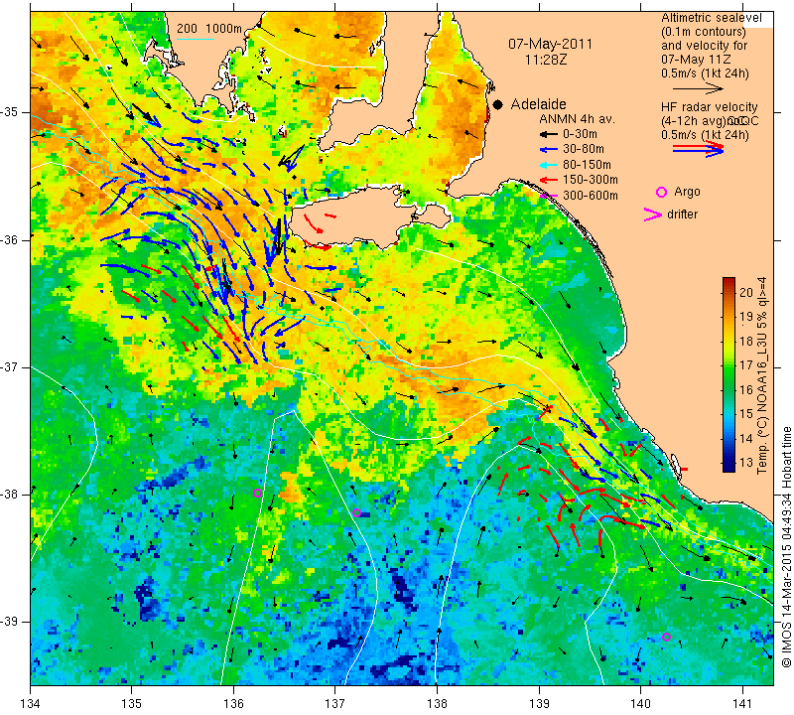The height and width of the screenshot is (715, 794).
Task: Click the magenta Argo circle in legend
Action: tap(661, 192)
